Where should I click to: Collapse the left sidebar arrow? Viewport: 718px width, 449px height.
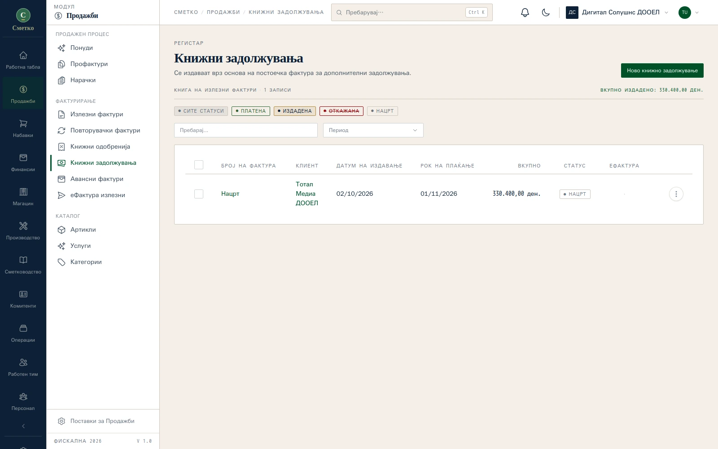tap(23, 426)
